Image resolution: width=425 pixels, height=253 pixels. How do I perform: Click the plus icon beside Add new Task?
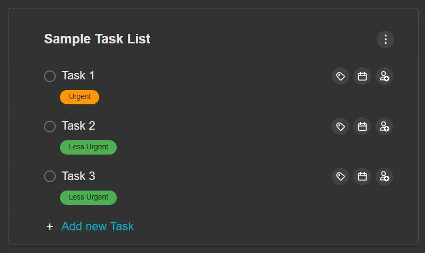(50, 227)
